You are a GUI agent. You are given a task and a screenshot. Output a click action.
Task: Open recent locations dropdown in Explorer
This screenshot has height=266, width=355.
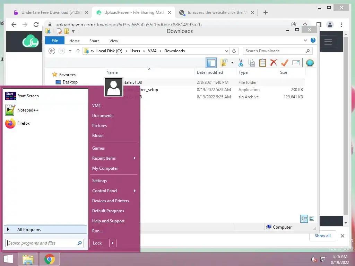pos(70,51)
